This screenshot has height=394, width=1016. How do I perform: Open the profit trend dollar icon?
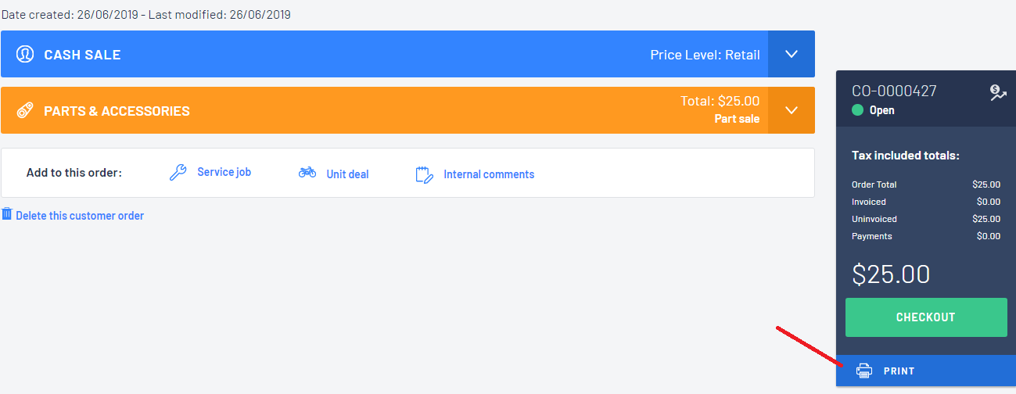(x=998, y=93)
